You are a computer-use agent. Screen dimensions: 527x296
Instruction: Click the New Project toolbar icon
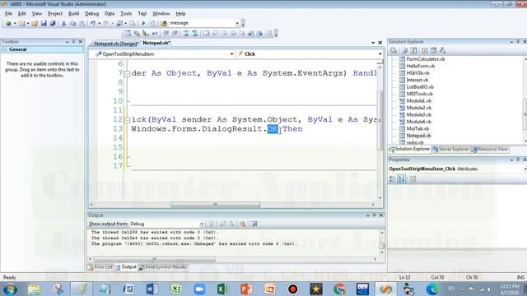pos(8,23)
